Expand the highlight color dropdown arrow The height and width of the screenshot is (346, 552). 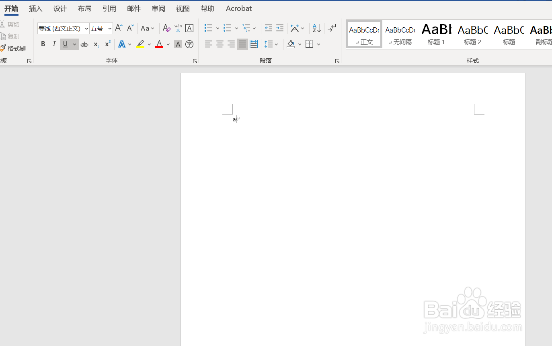pyautogui.click(x=149, y=44)
